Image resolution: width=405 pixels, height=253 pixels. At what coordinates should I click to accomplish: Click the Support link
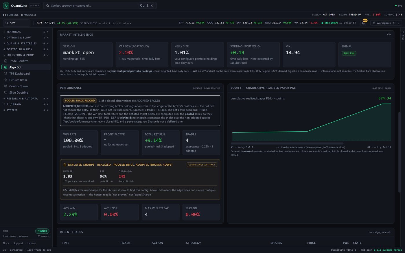coord(18,243)
